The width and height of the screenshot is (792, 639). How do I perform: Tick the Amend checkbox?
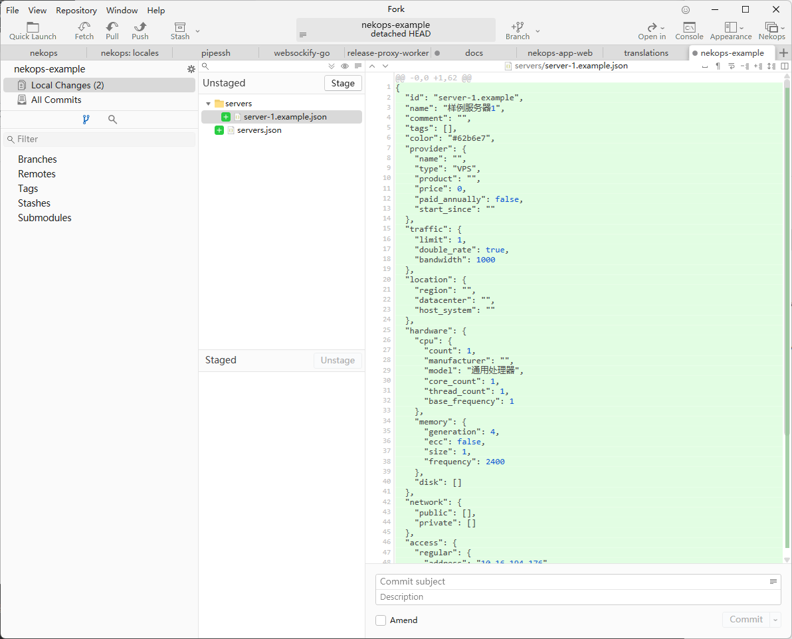(x=381, y=620)
